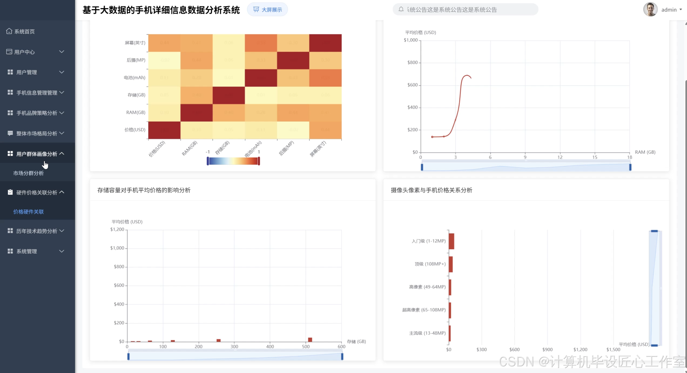
Task: Click the system announcement bar
Action: tap(465, 9)
